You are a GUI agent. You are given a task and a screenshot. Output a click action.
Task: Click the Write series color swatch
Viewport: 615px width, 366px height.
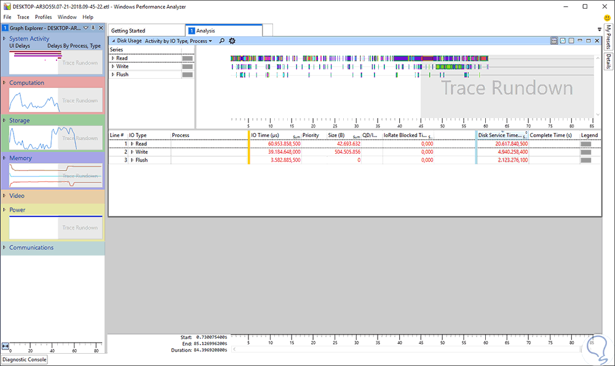tap(188, 66)
